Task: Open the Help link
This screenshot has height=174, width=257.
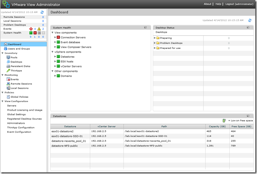Action: pyautogui.click(x=218, y=4)
